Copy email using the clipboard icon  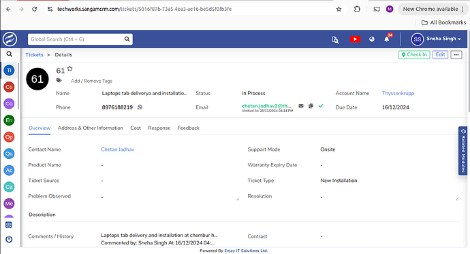(x=311, y=106)
